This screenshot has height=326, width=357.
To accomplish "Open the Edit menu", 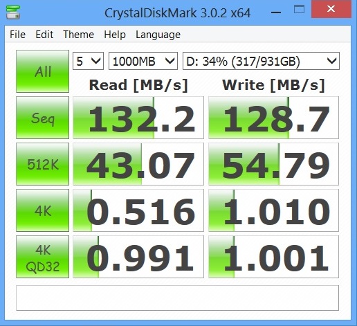I will 44,35.
